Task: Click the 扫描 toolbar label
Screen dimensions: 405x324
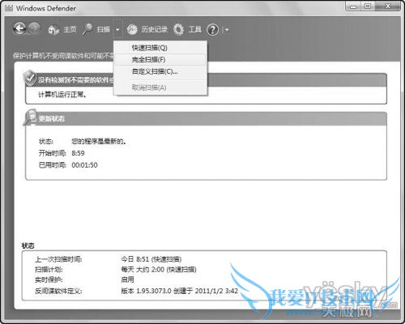Action: 104,29
